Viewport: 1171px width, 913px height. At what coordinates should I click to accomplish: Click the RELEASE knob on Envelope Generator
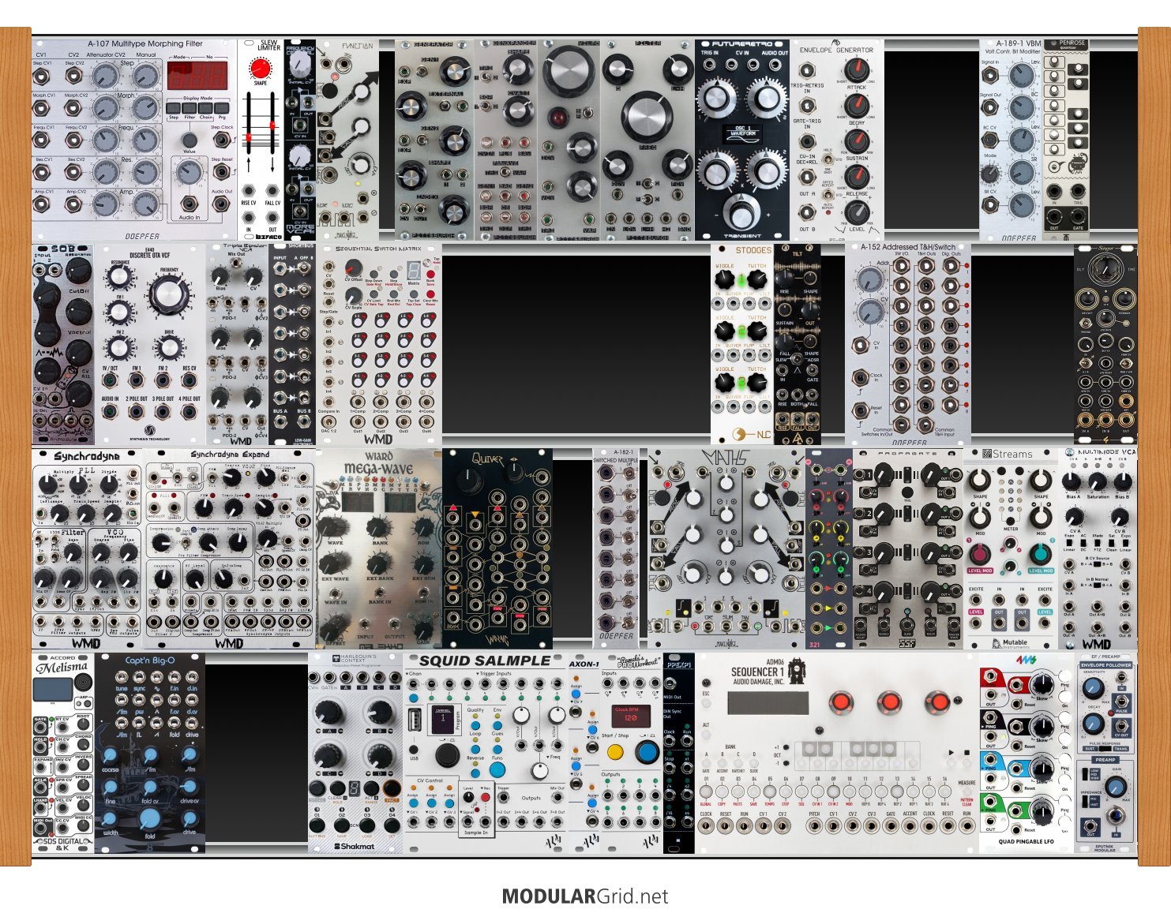point(857,176)
